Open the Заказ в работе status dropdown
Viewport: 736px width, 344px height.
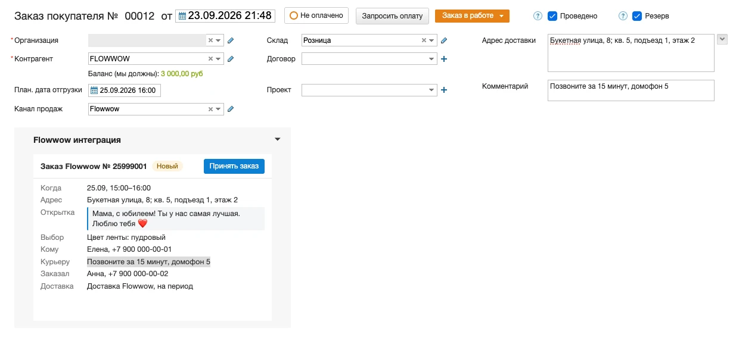click(x=502, y=16)
